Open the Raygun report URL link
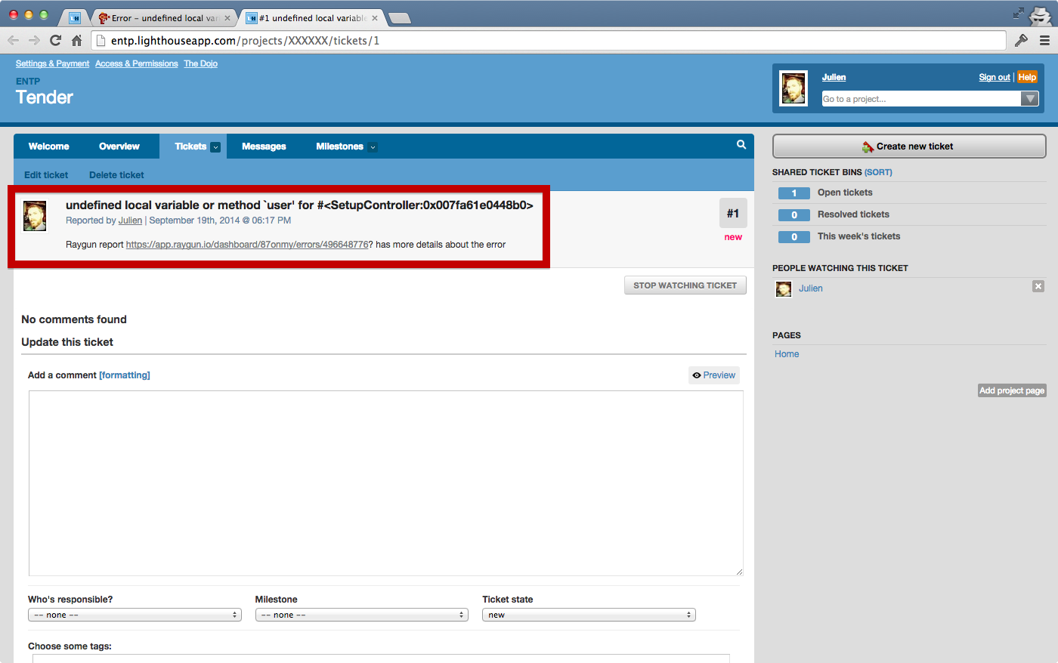 [x=247, y=245]
